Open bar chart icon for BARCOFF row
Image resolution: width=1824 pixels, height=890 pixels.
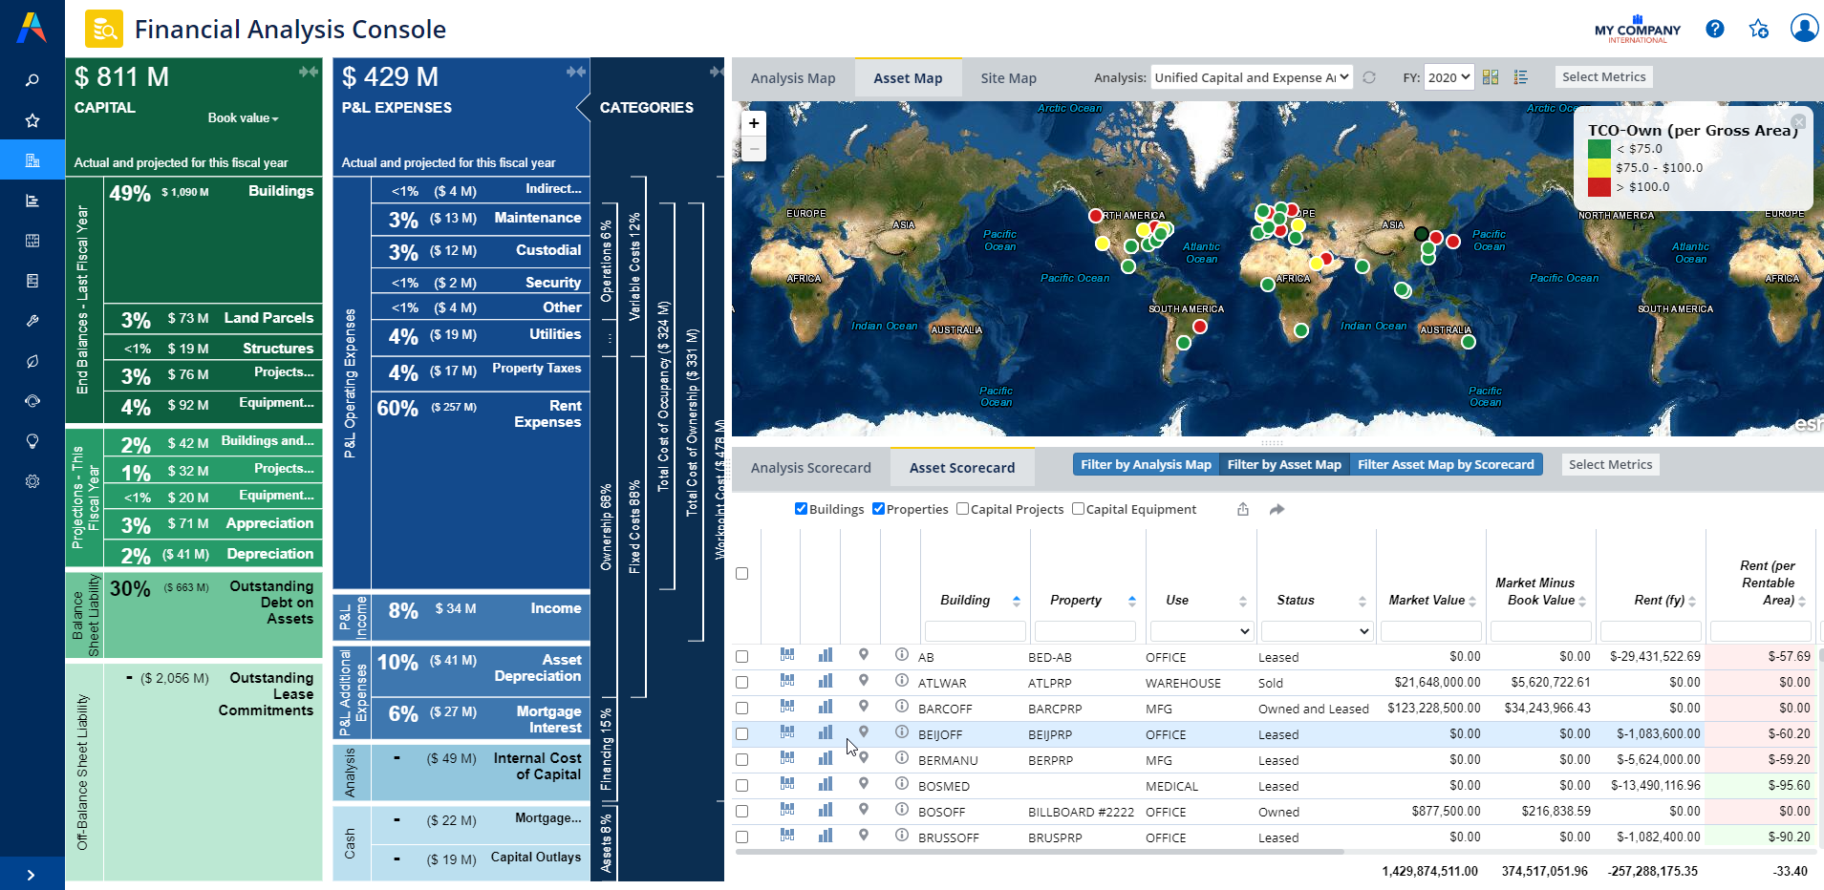click(x=826, y=707)
